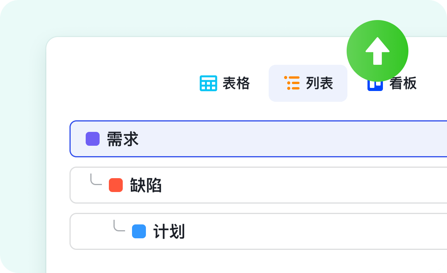
Task: Click the 需求 text label
Action: (x=123, y=139)
